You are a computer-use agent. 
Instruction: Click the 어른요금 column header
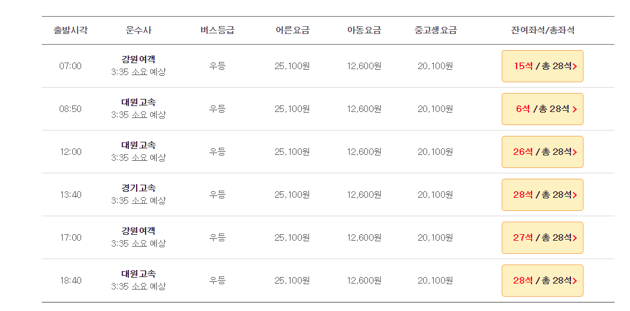[292, 30]
